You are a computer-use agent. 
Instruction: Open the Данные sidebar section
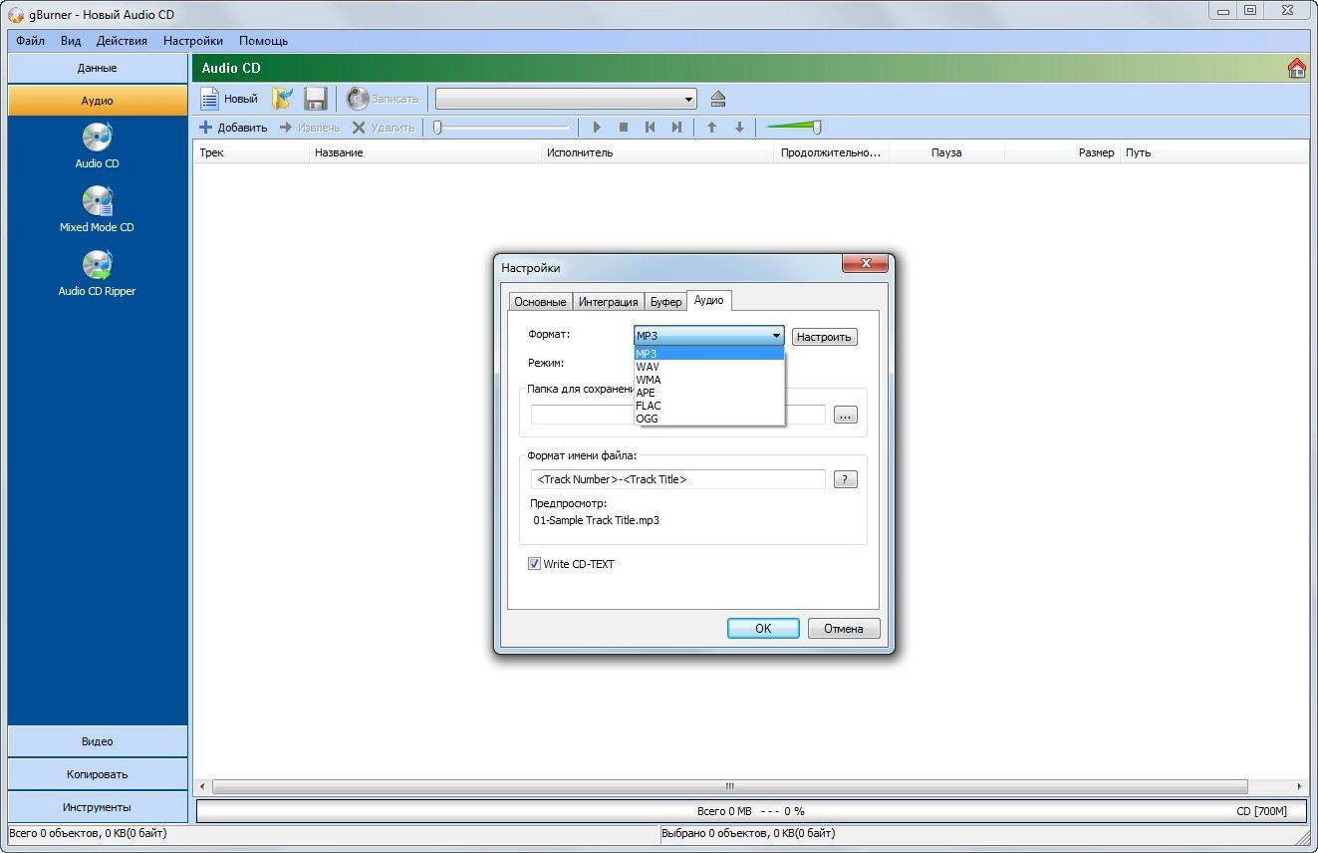pos(98,68)
